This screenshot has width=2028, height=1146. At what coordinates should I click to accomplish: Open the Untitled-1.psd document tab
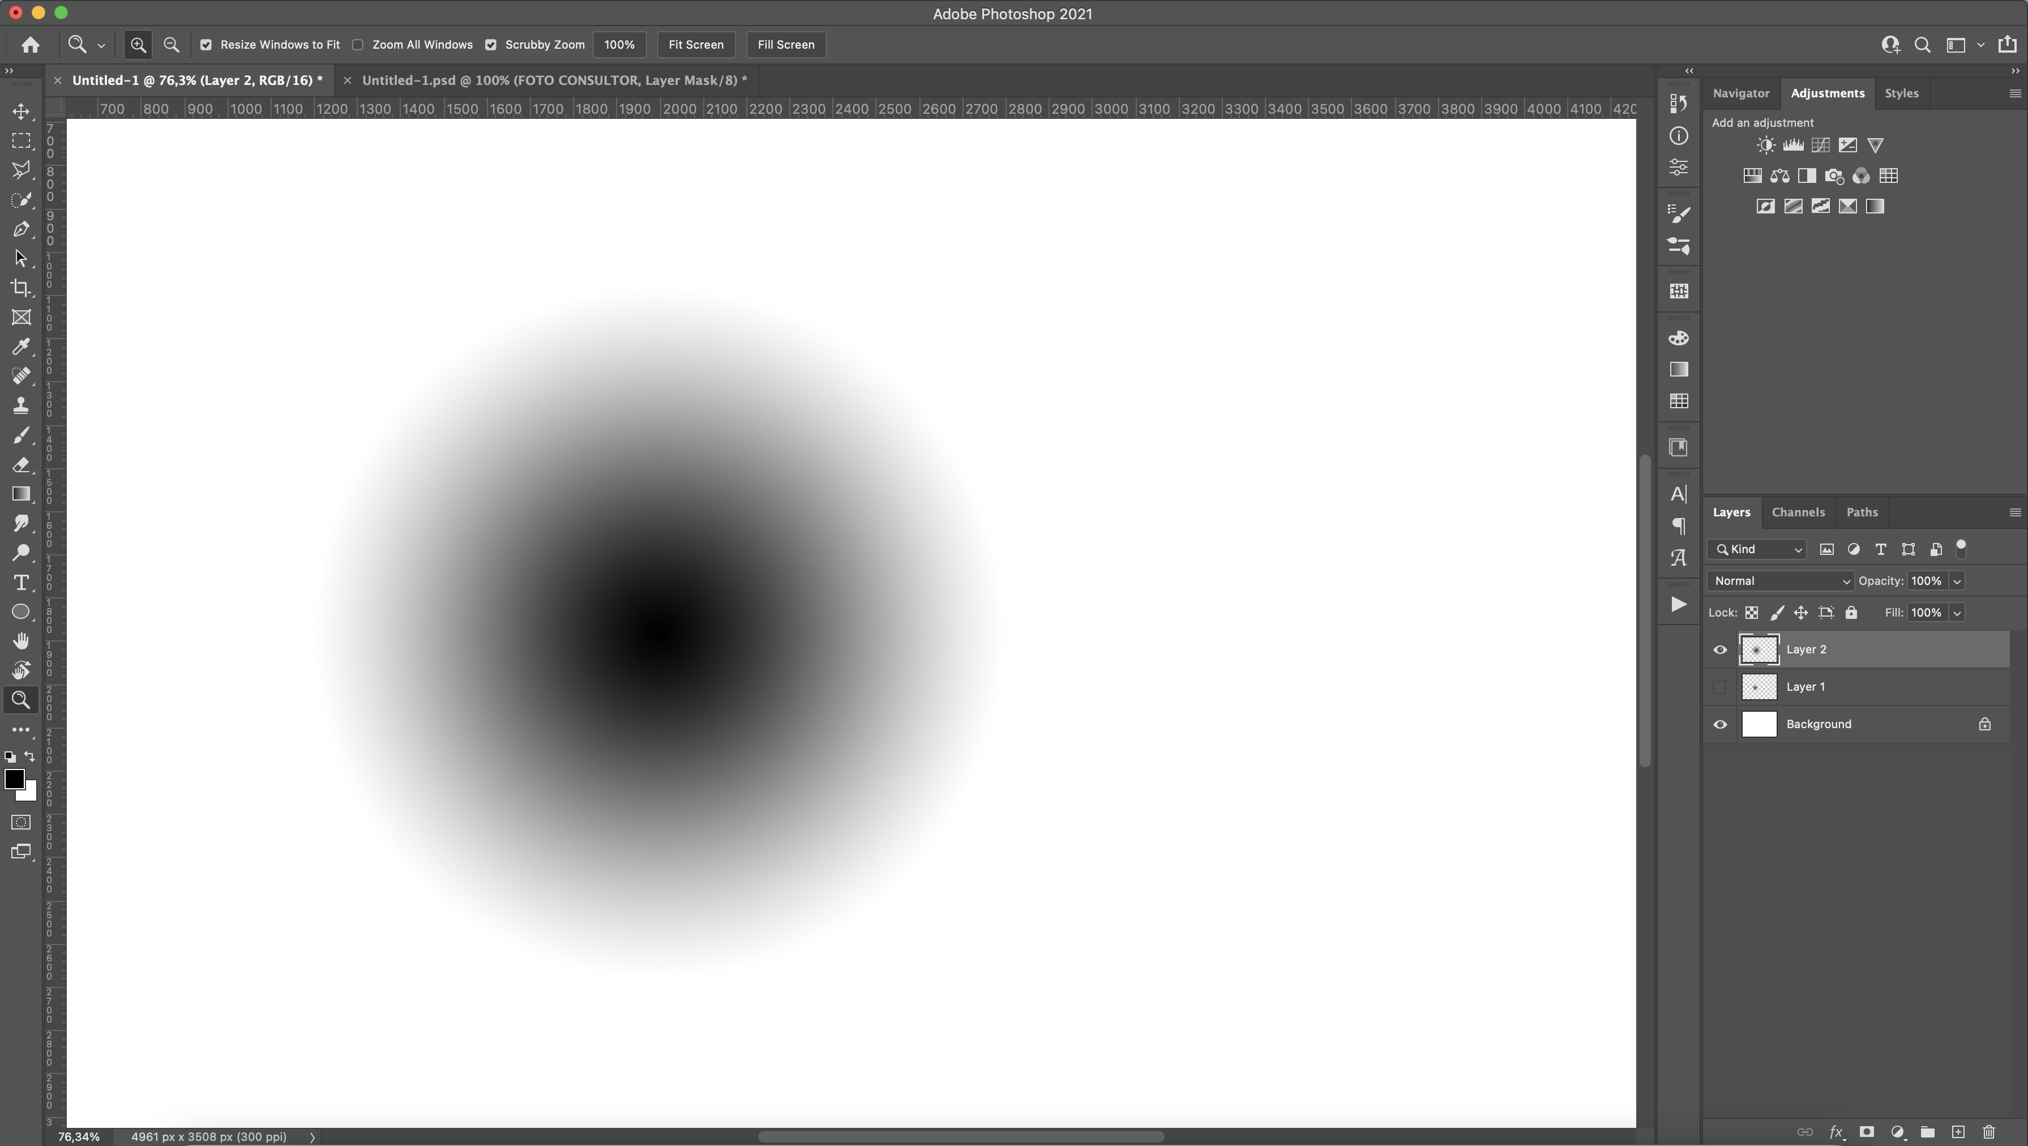[554, 80]
